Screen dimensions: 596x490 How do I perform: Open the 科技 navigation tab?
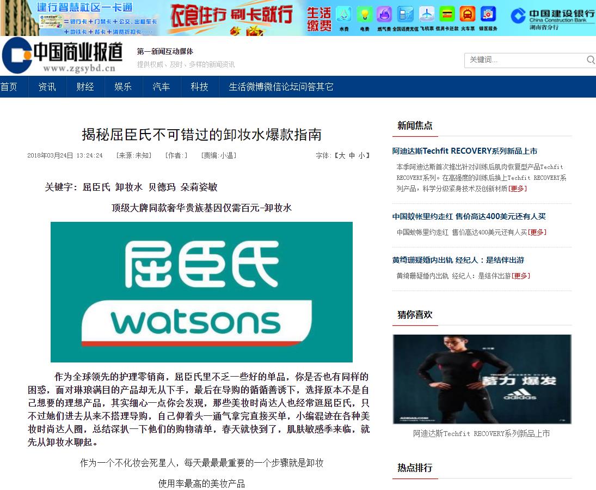200,87
